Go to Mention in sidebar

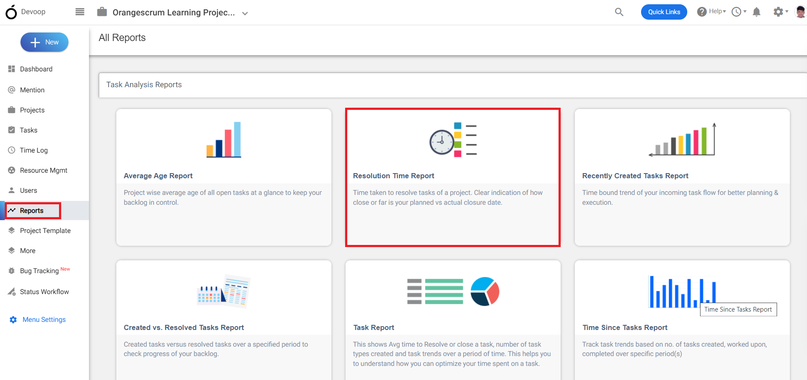point(32,90)
